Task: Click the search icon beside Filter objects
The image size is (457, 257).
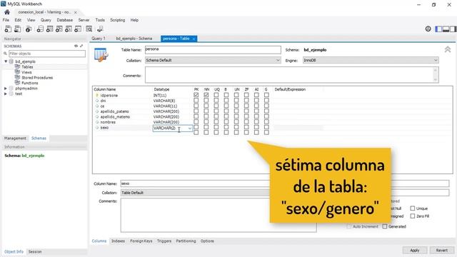Action: 5,54
